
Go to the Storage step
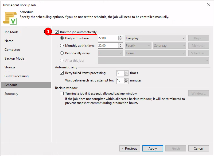10,67
